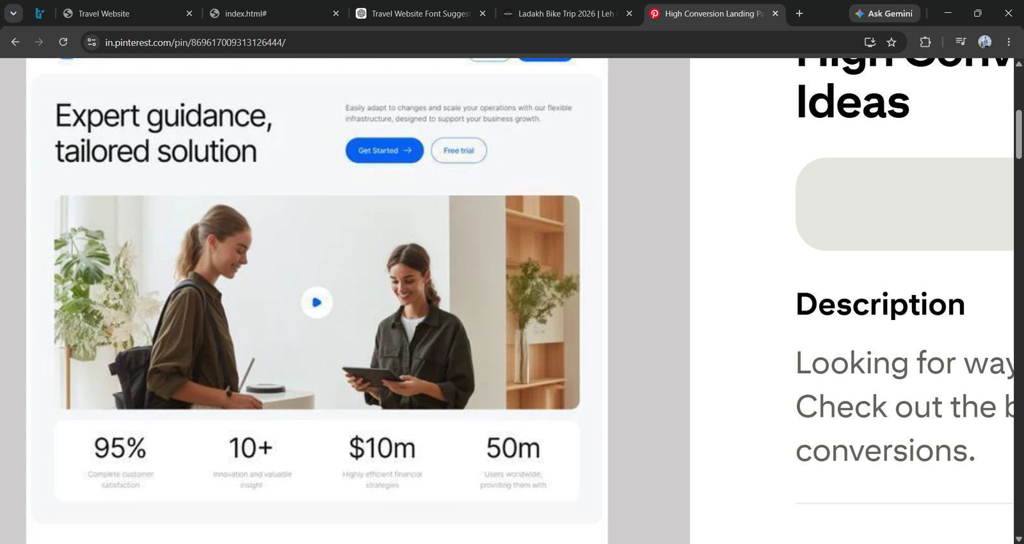Click the $10m statistic text
Image resolution: width=1024 pixels, height=544 pixels.
pyautogui.click(x=382, y=448)
